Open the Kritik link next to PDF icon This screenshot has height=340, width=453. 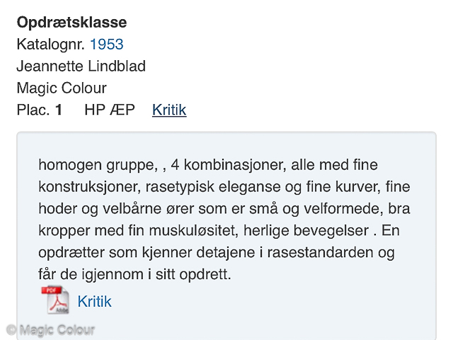pos(94,302)
